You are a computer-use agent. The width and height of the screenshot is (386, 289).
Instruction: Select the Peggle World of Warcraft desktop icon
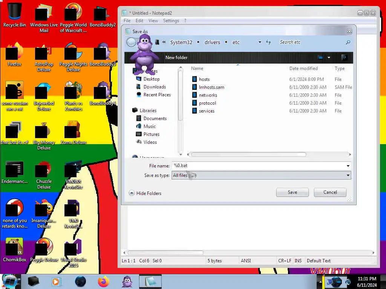74,18
